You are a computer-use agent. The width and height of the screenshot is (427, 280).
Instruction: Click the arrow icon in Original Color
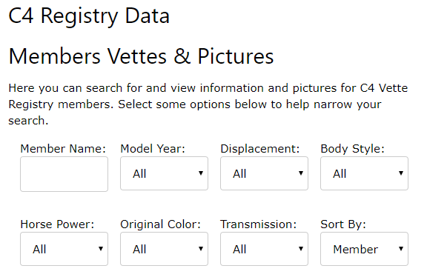pyautogui.click(x=201, y=249)
